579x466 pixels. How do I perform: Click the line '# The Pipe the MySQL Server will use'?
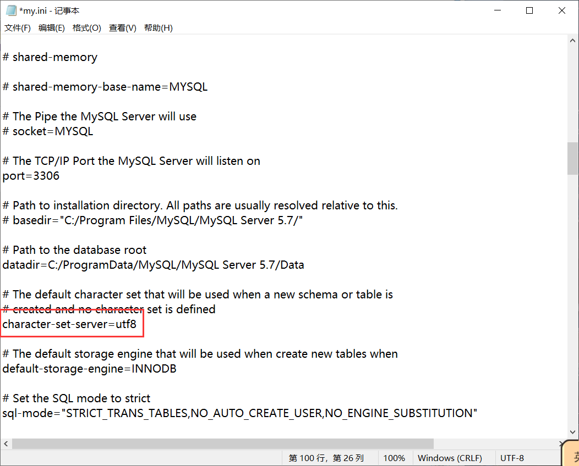point(99,116)
